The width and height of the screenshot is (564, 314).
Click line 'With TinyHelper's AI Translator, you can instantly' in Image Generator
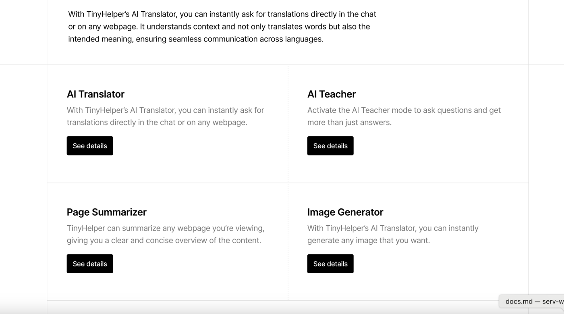[x=392, y=228]
